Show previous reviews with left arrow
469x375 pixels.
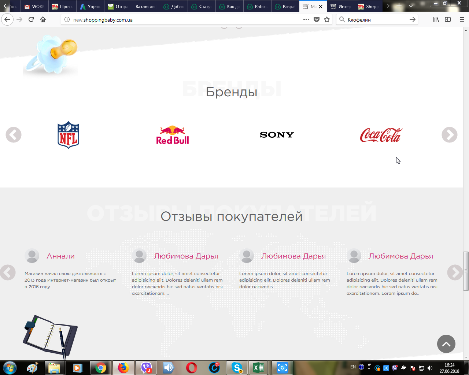[x=8, y=272]
